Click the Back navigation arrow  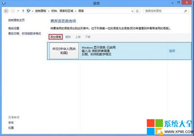click(6, 11)
